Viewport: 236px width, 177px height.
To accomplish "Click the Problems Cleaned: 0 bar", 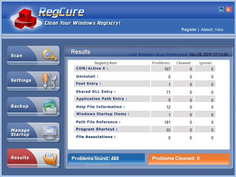I will [189, 159].
